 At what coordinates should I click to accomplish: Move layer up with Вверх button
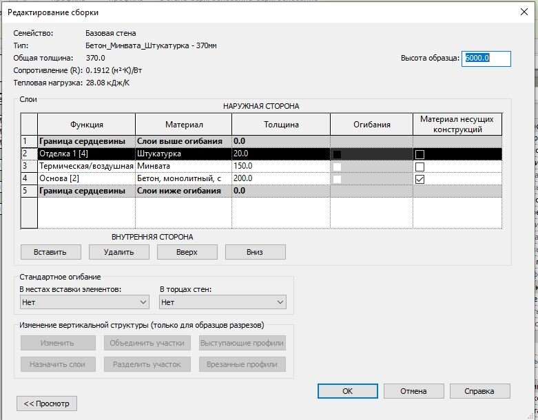[x=187, y=252]
